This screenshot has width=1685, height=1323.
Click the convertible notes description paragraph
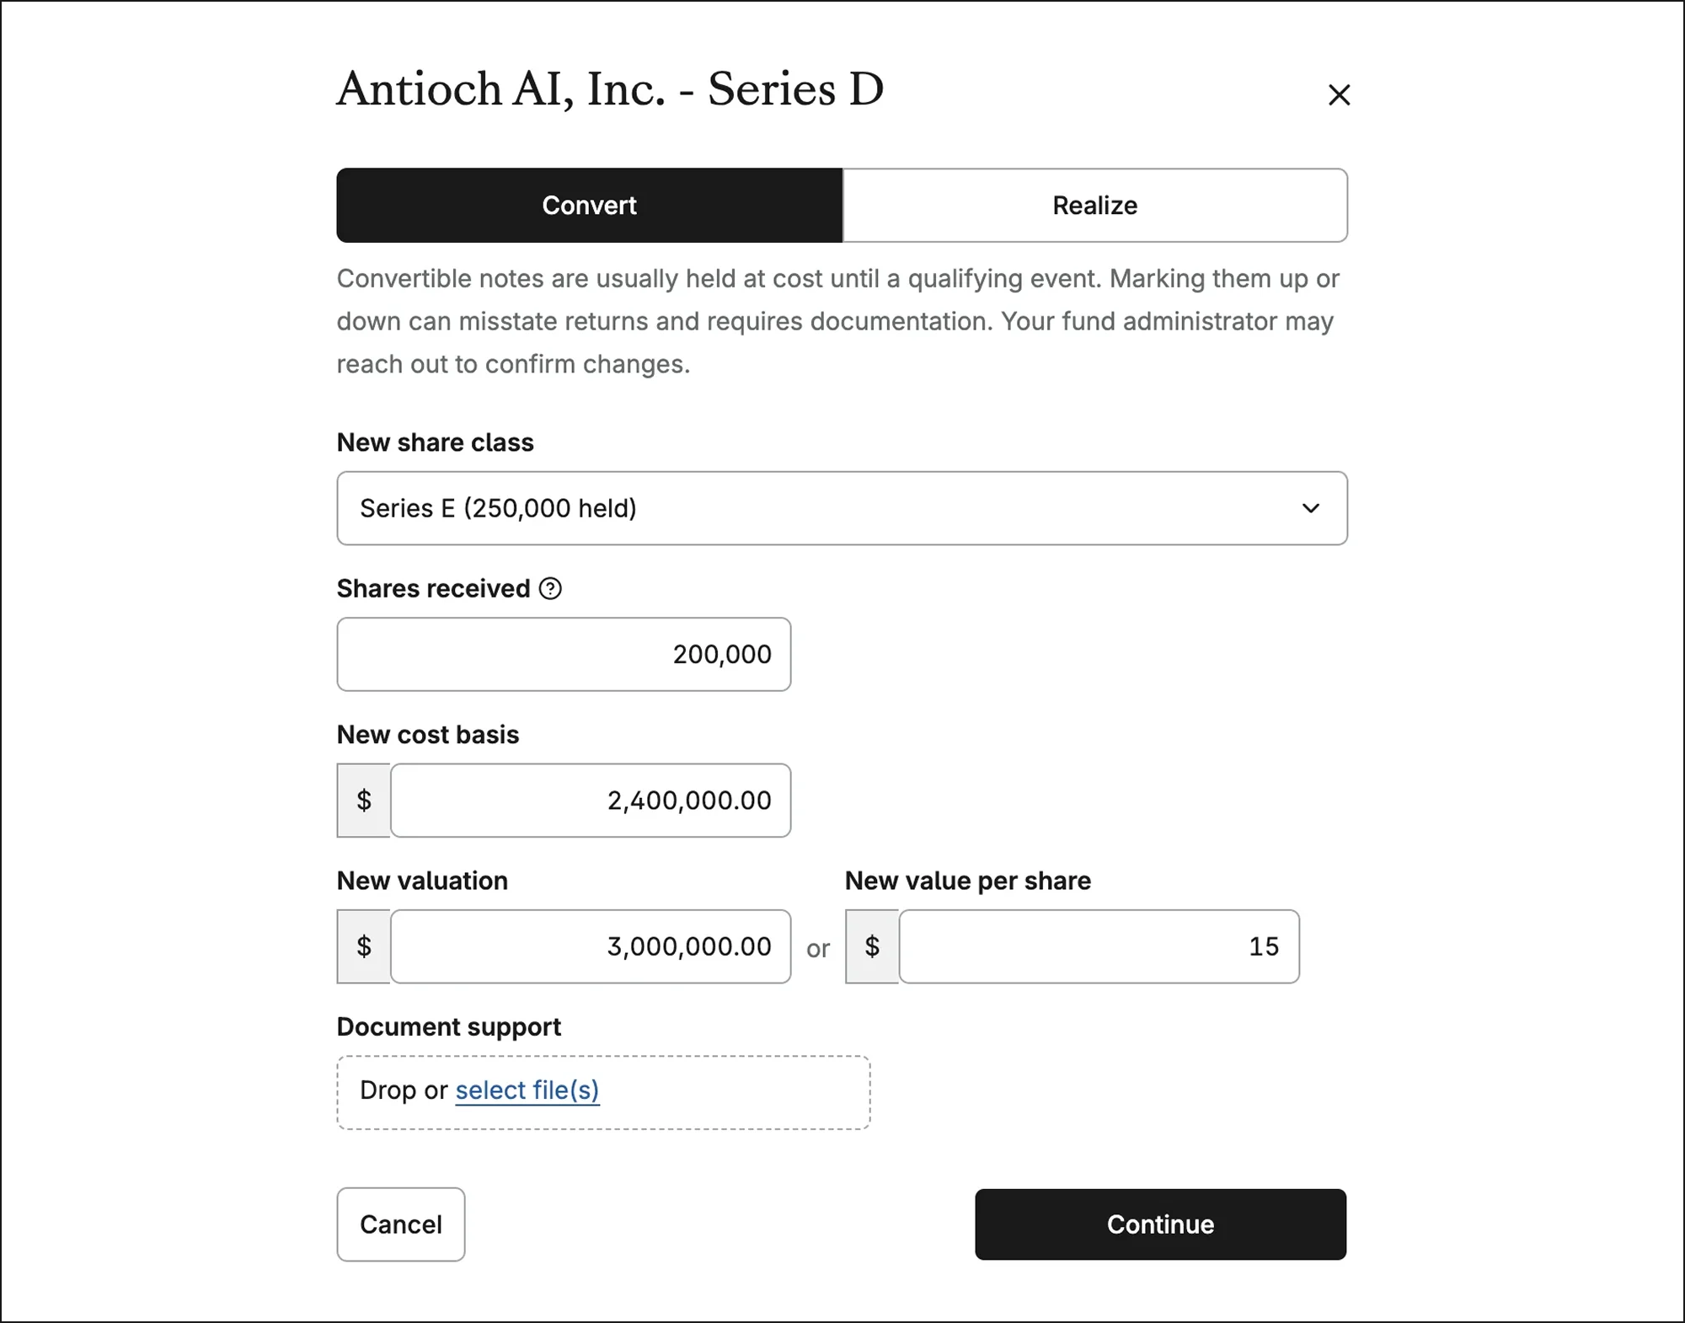(838, 321)
